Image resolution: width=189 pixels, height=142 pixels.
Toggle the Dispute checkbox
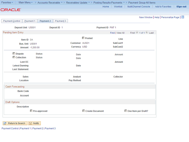[14, 54]
